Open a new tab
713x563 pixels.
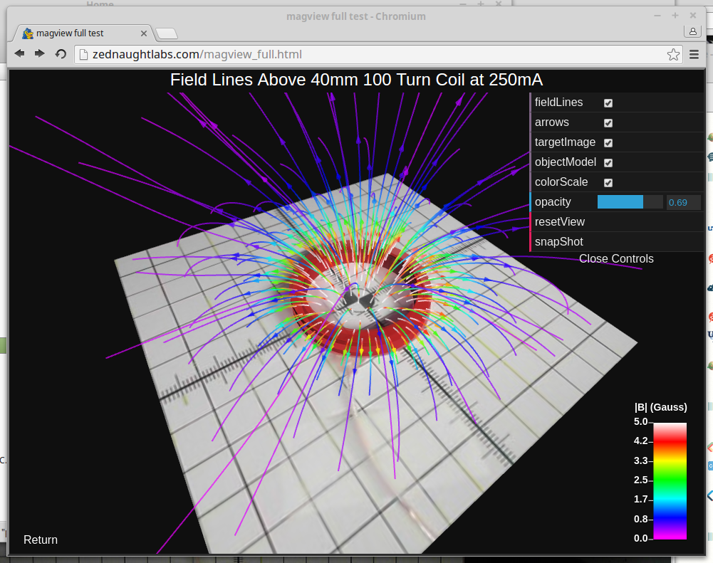click(x=167, y=33)
